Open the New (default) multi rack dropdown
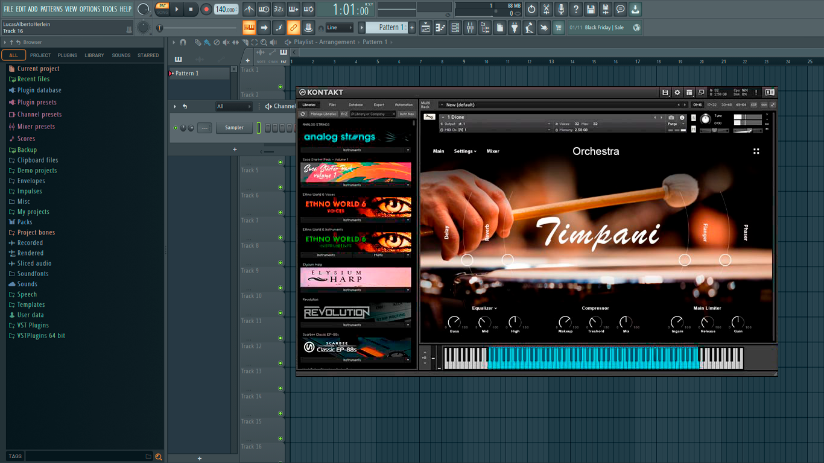This screenshot has height=463, width=824. [x=563, y=105]
